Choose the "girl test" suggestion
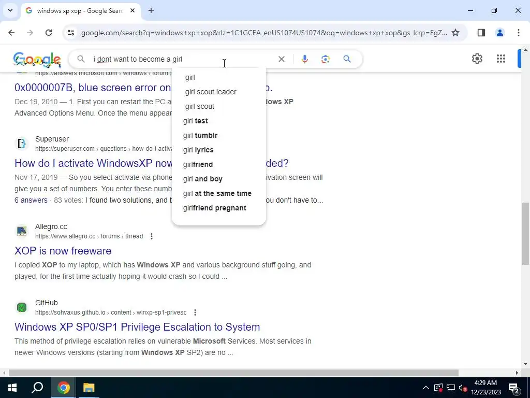Viewport: 530px width, 398px height. 219,121
